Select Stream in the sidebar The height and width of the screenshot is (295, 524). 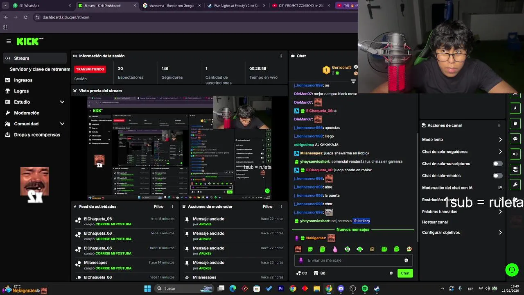(34, 58)
